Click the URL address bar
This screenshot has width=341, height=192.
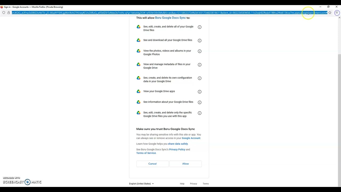(x=169, y=13)
